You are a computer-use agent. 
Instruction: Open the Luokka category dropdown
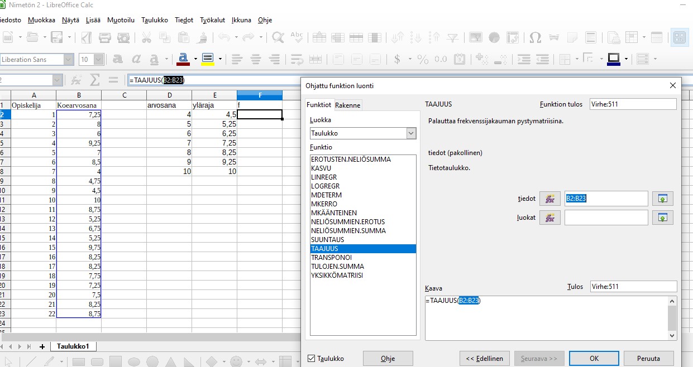pyautogui.click(x=411, y=133)
